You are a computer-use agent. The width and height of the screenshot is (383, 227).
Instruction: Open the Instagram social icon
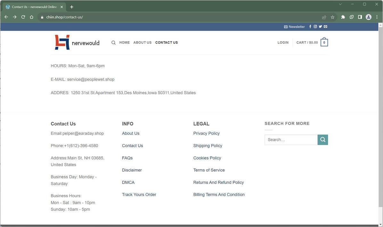click(315, 27)
